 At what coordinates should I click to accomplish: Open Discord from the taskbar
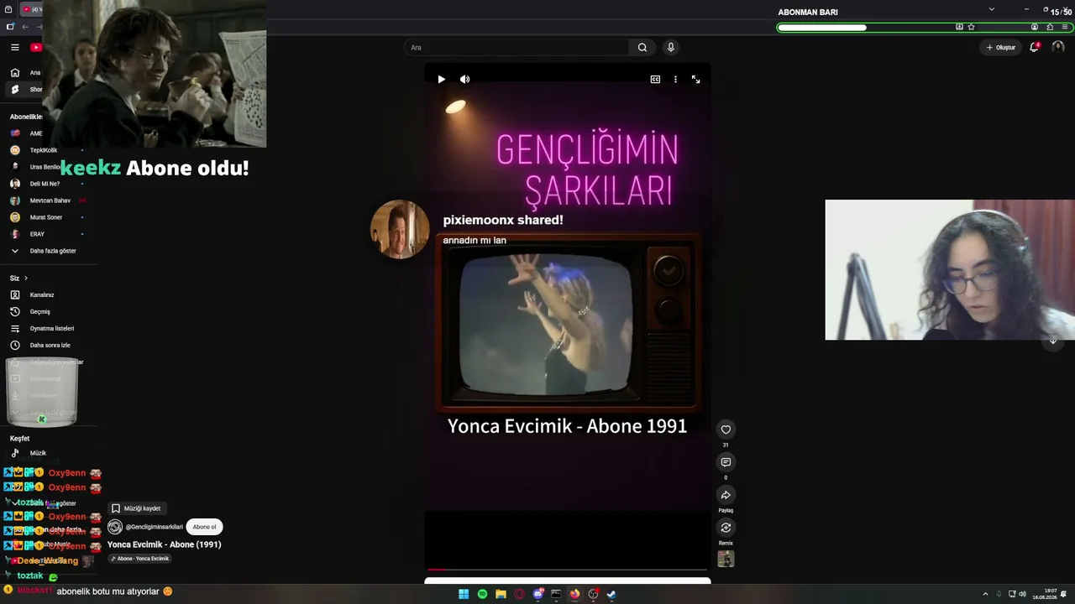tap(538, 594)
